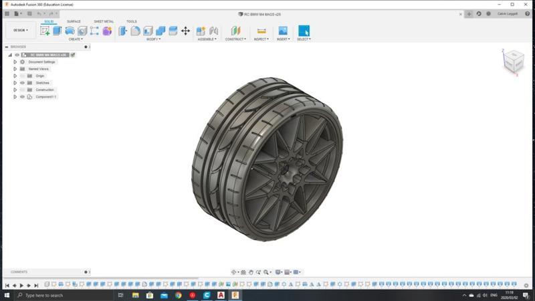Image resolution: width=535 pixels, height=301 pixels.
Task: Show the hidden Origin folder
Action: [x=22, y=76]
